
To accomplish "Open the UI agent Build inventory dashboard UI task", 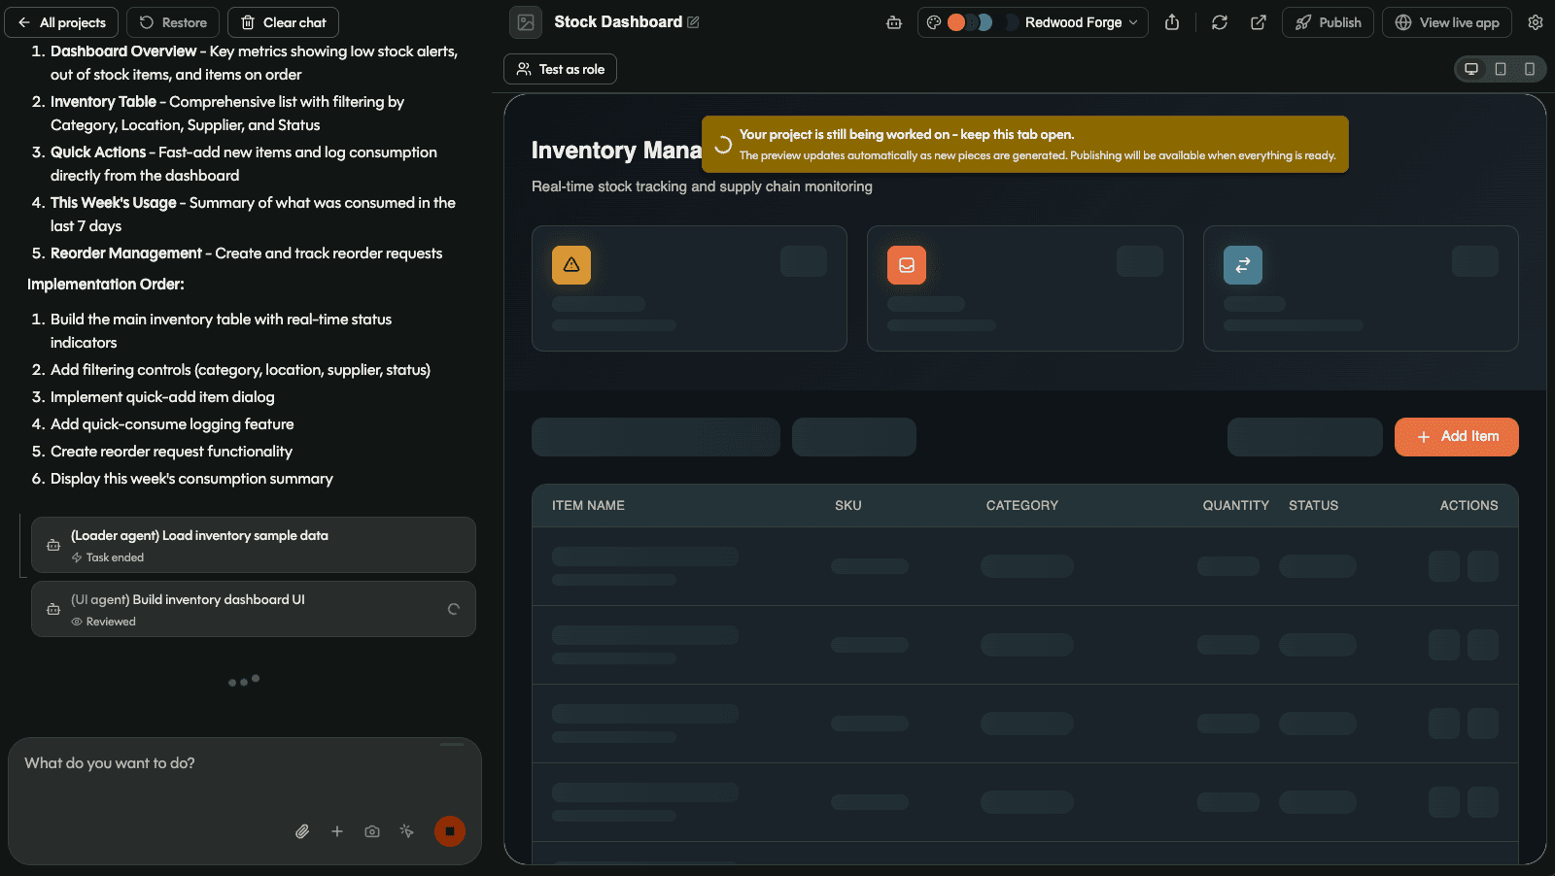I will pos(254,609).
